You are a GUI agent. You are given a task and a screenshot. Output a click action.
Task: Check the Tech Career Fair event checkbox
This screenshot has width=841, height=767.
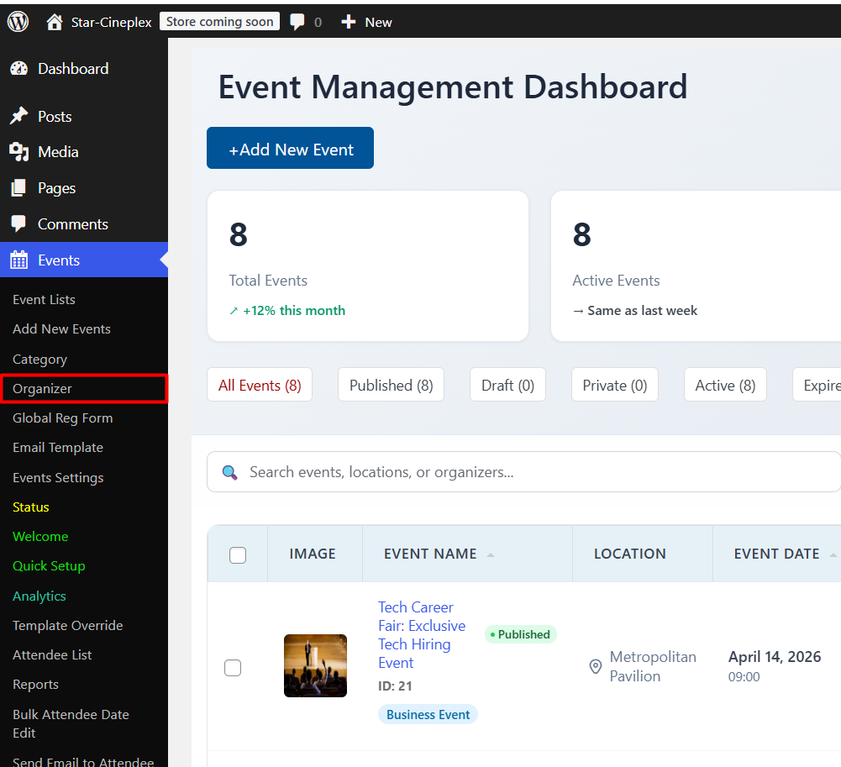coord(233,668)
